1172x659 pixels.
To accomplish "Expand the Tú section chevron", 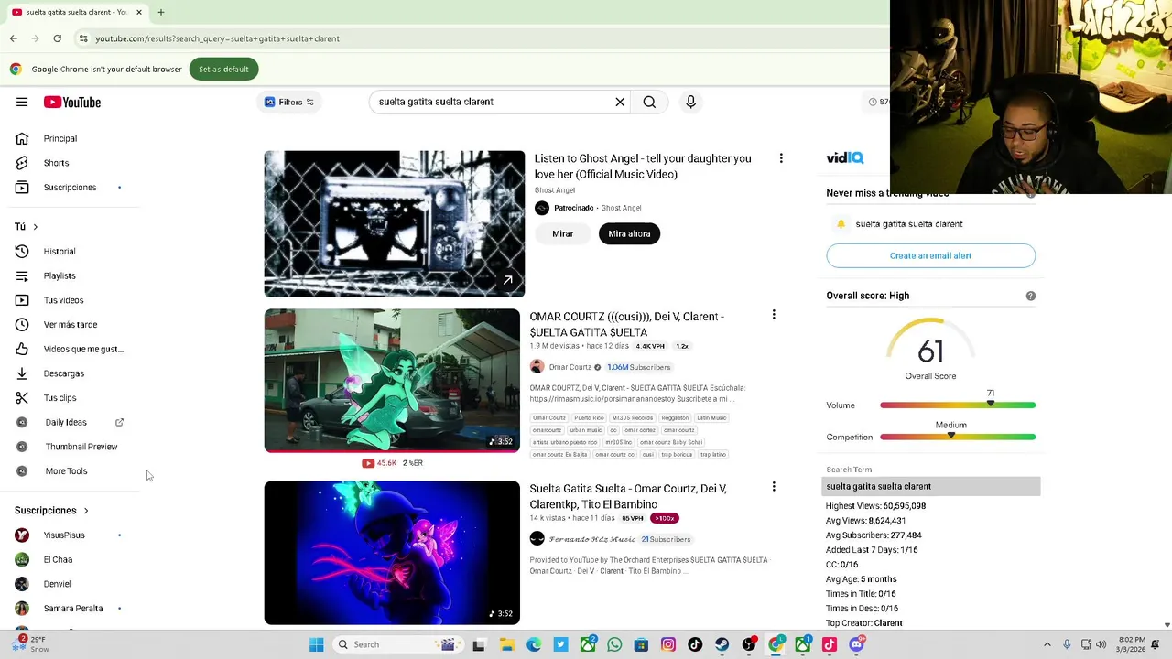I will (35, 226).
